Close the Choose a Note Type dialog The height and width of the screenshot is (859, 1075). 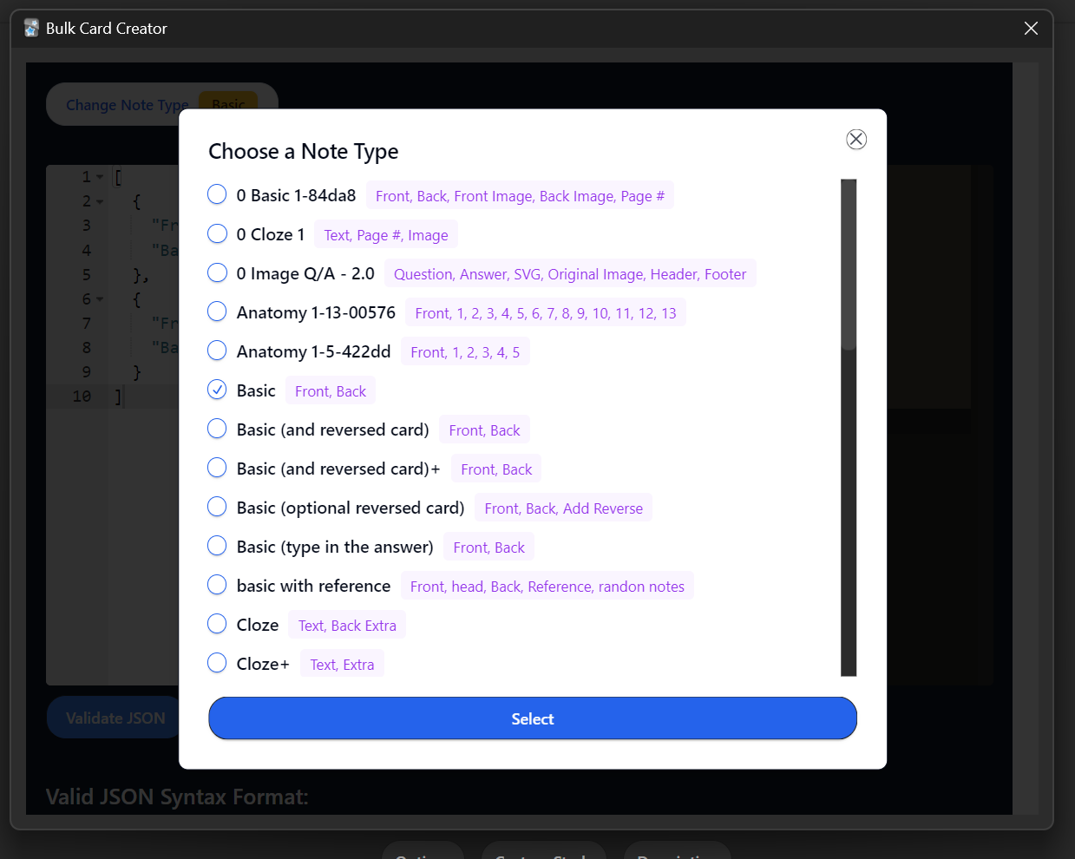[x=855, y=140]
